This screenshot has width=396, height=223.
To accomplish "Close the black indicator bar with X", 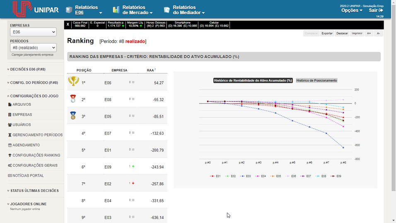I will pyautogui.click(x=68, y=25).
